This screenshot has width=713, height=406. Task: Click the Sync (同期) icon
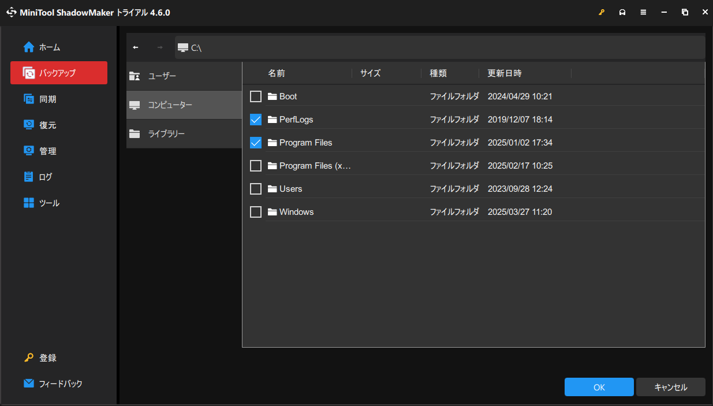point(29,99)
